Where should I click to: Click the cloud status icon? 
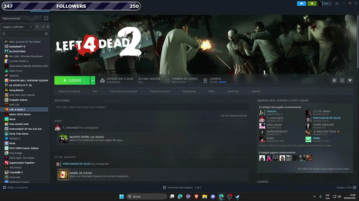click(102, 80)
